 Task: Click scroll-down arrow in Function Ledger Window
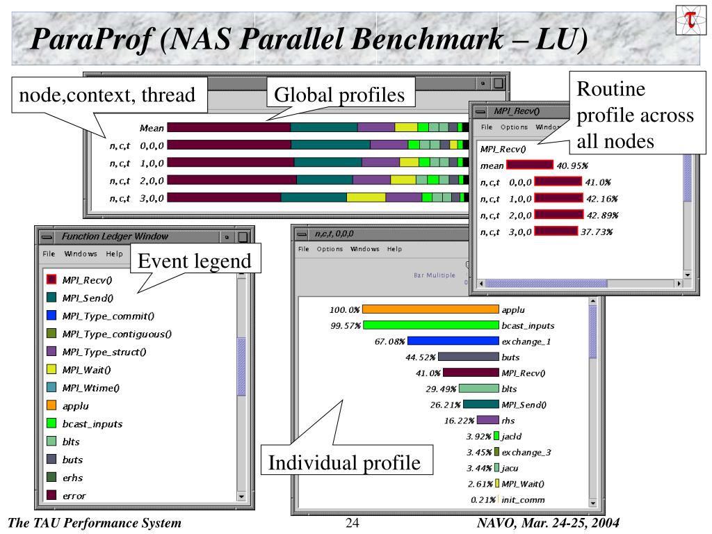[241, 496]
